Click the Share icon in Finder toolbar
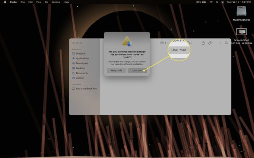 coord(203,43)
